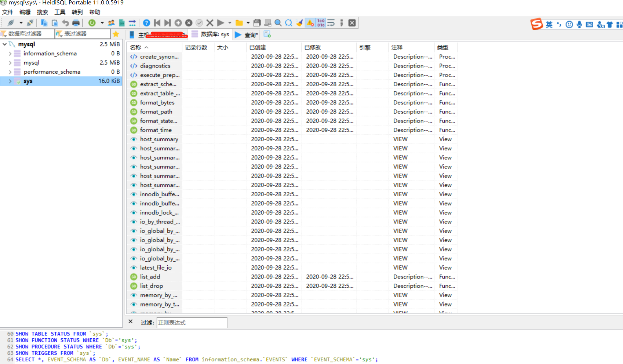The height and width of the screenshot is (364, 623).
Task: Click the 过滤 regex input field
Action: [192, 323]
